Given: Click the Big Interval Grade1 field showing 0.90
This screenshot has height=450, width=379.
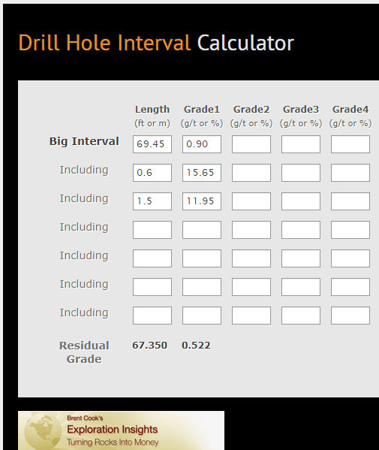Looking at the screenshot, I should [x=202, y=144].
